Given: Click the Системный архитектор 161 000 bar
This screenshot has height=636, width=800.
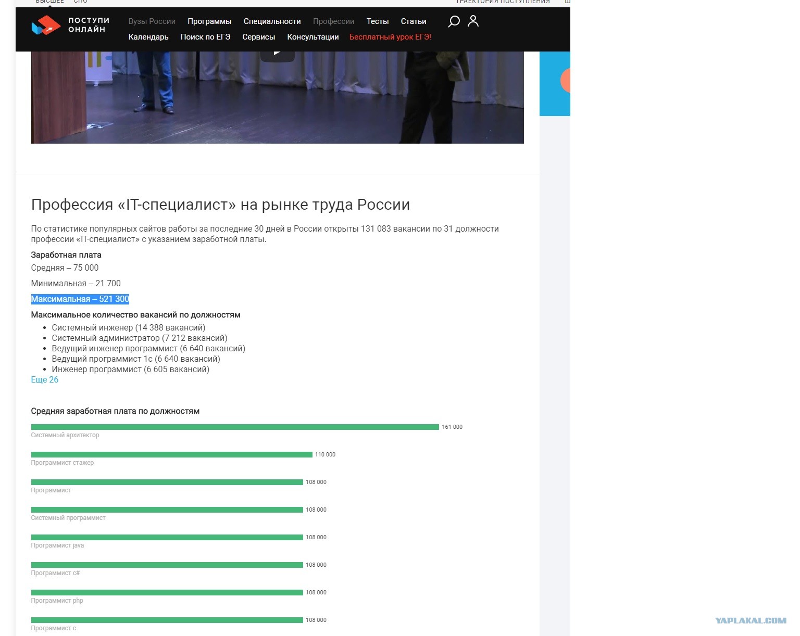Looking at the screenshot, I should coord(235,427).
